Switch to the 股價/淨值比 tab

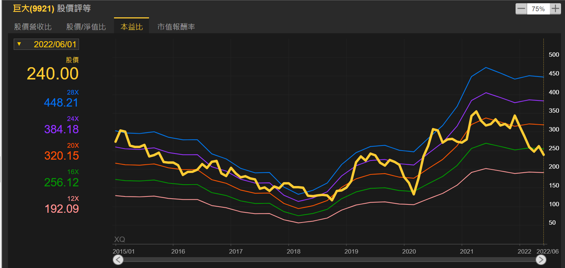(x=86, y=27)
